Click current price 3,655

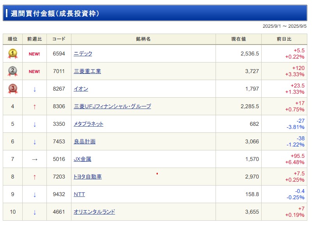point(252,212)
